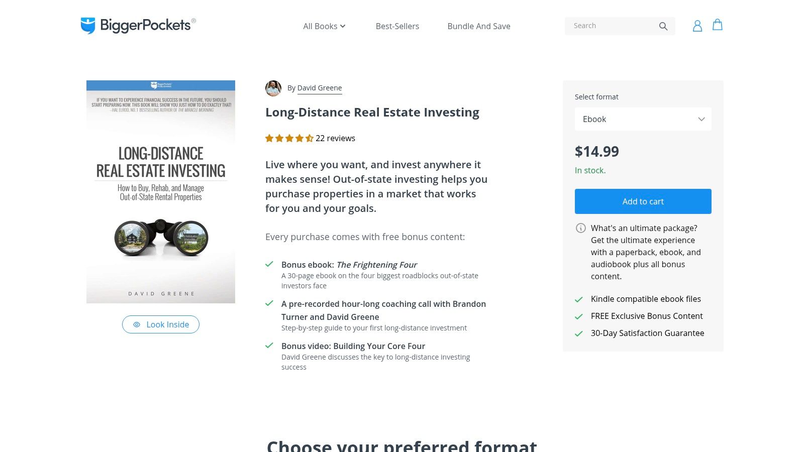Click the Add to cart button
This screenshot has width=804, height=452.
coord(643,201)
